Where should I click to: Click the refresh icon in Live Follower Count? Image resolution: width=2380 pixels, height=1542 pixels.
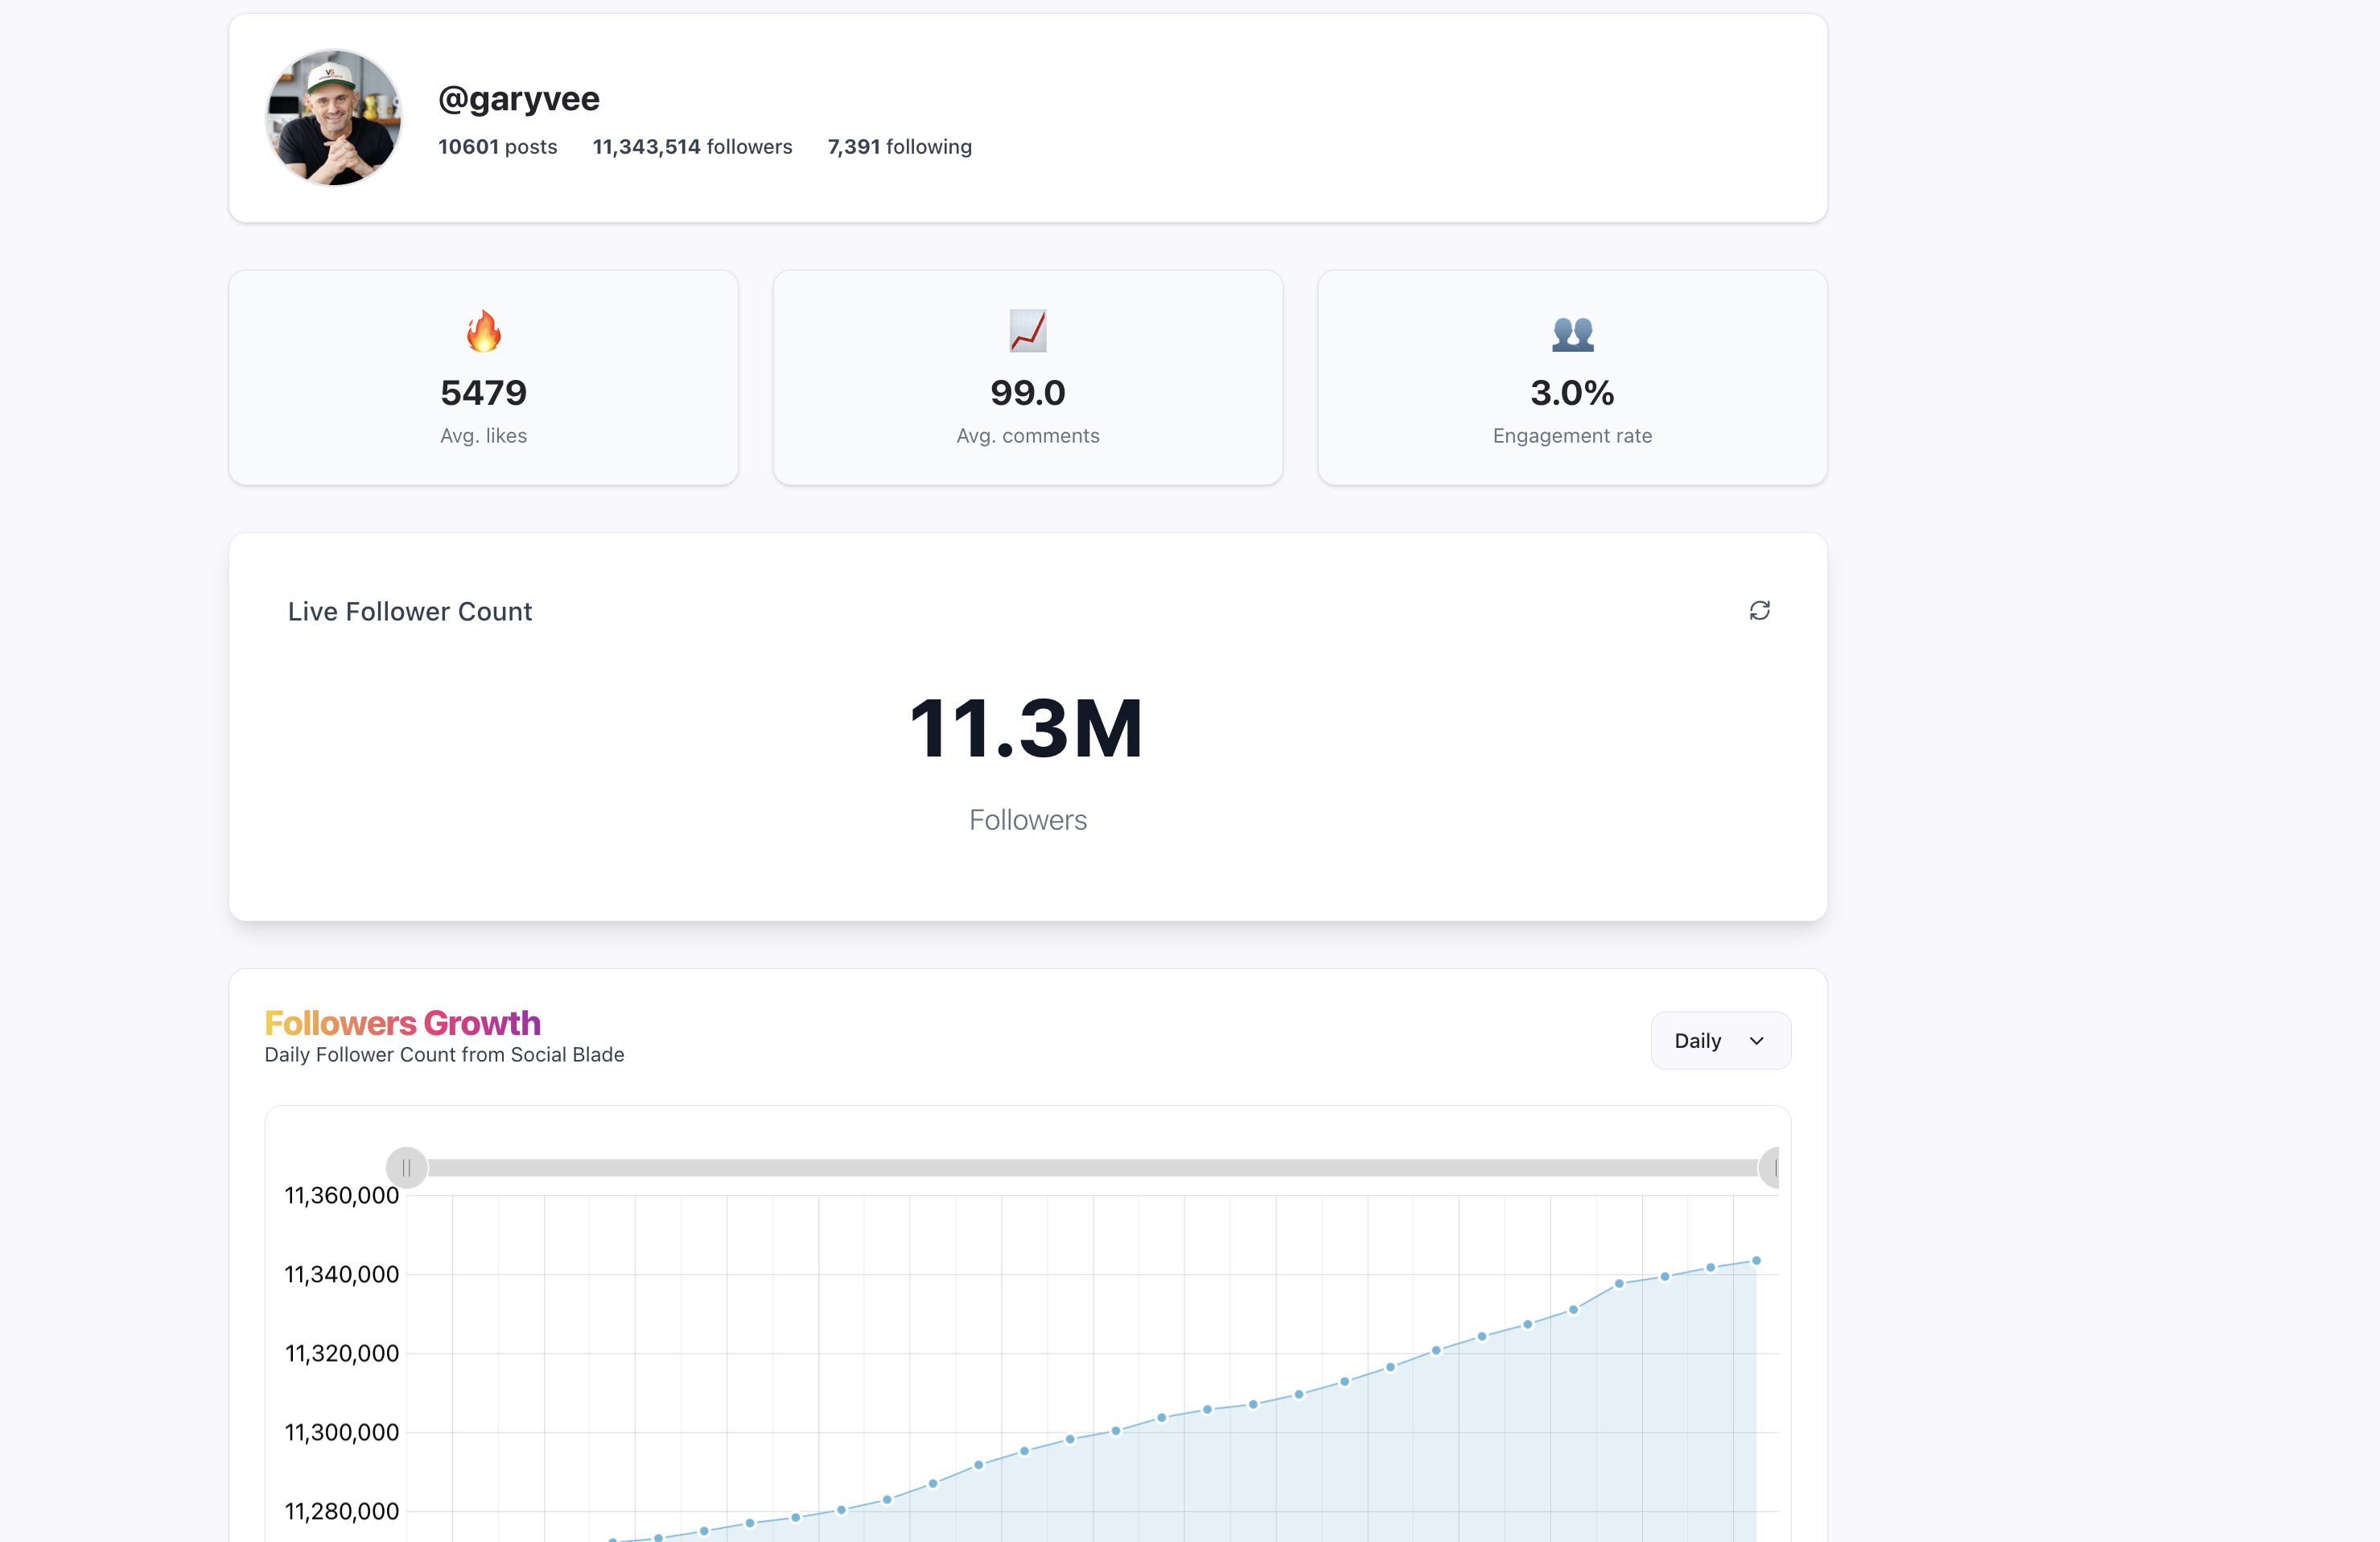1759,610
